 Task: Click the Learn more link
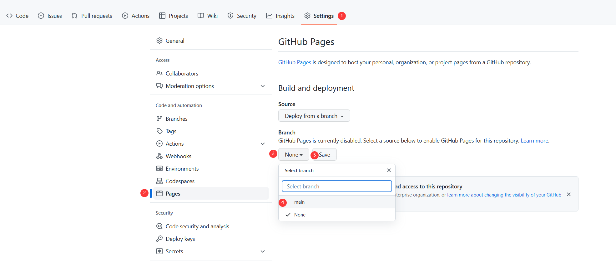coord(534,140)
